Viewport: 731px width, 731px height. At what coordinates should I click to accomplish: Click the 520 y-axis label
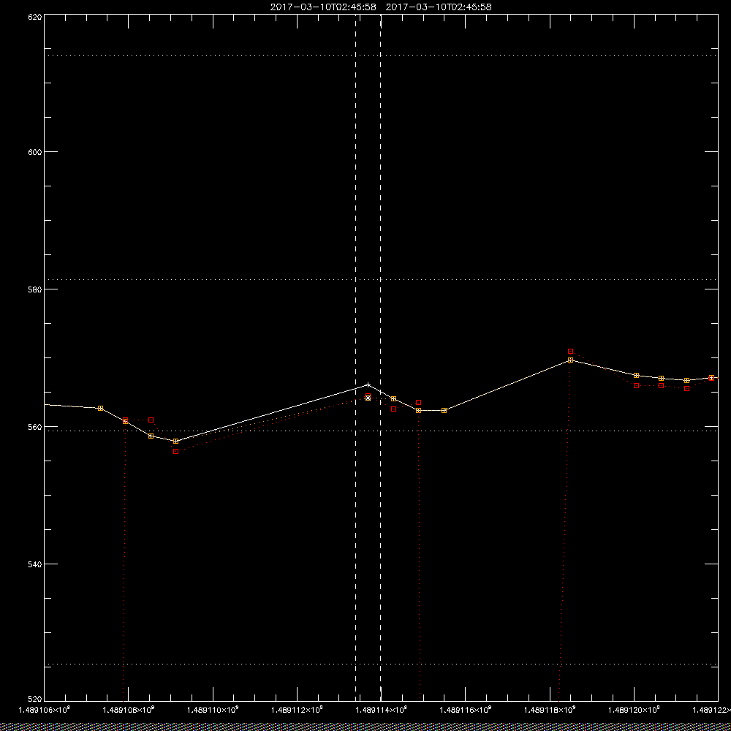(35, 699)
